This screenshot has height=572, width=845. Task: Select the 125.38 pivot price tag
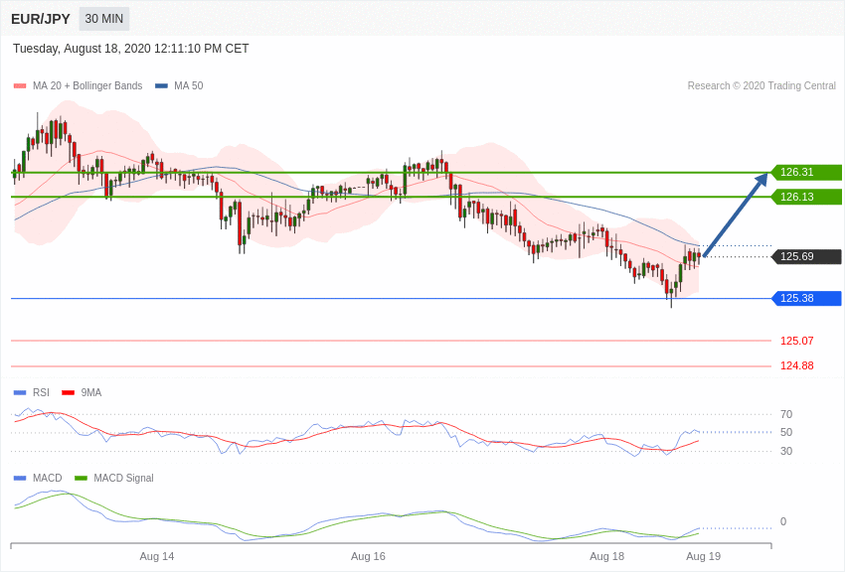click(807, 298)
